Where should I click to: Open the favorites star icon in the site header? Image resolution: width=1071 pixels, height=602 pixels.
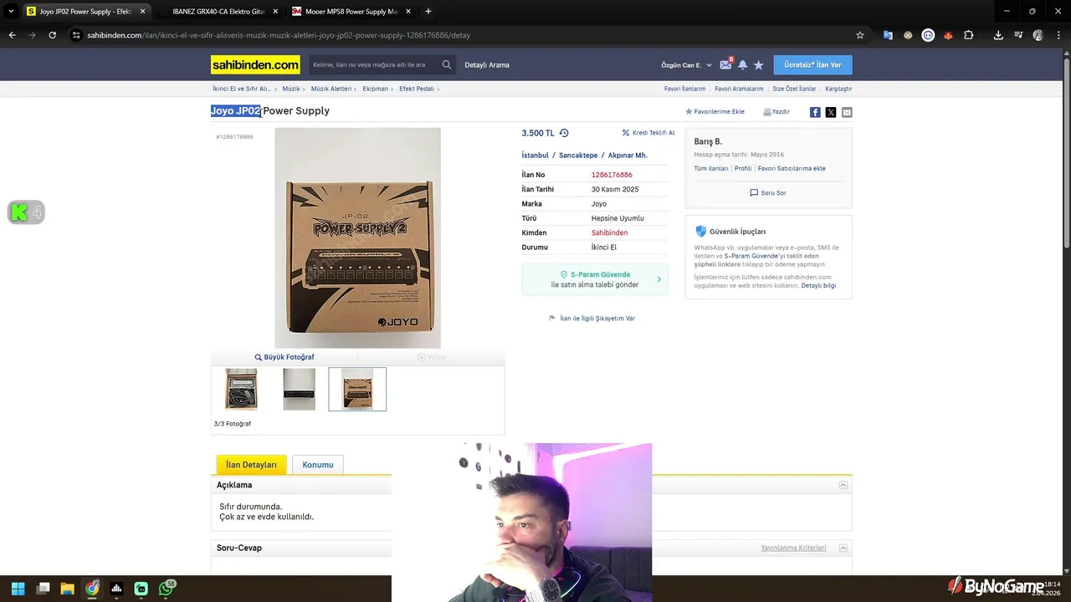tap(758, 64)
